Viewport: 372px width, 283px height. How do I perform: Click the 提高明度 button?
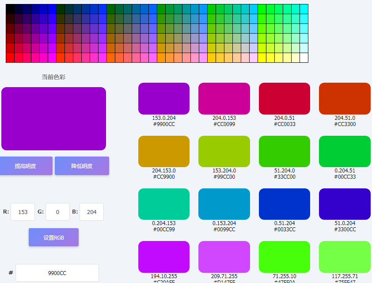tap(26, 166)
